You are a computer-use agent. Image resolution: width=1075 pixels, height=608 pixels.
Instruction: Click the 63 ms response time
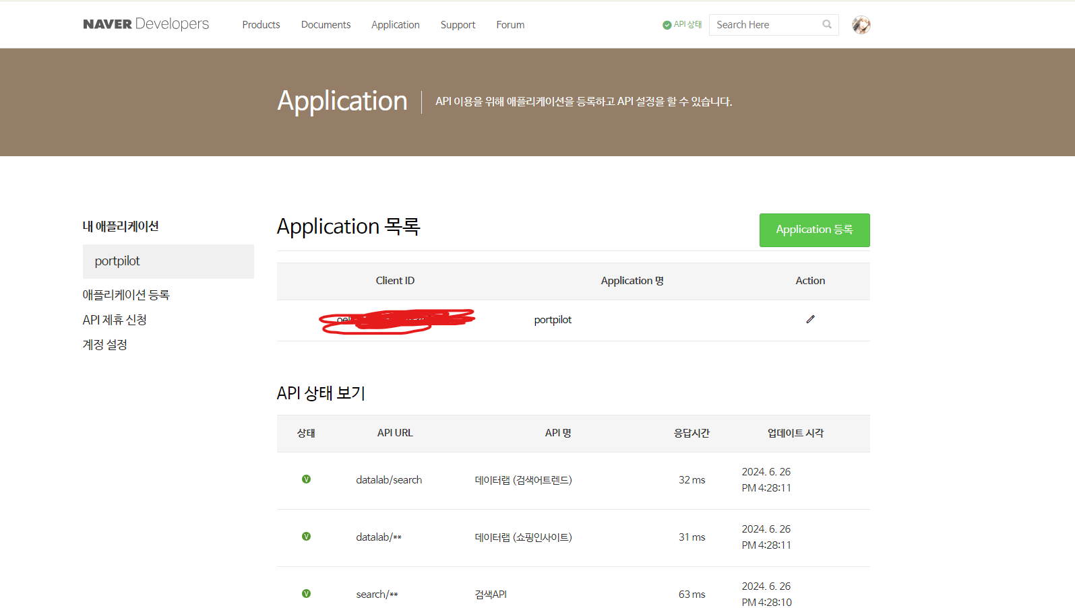click(x=692, y=595)
